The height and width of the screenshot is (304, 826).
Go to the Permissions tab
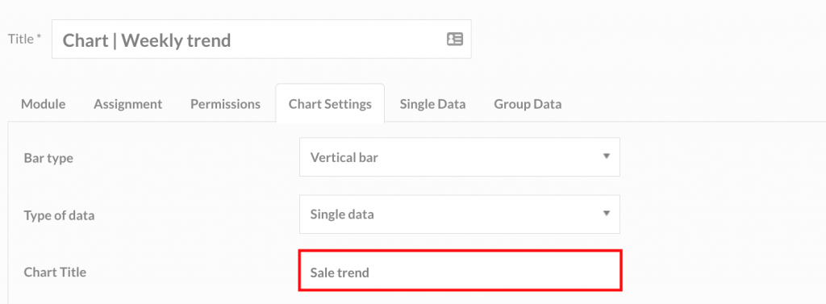pos(226,104)
